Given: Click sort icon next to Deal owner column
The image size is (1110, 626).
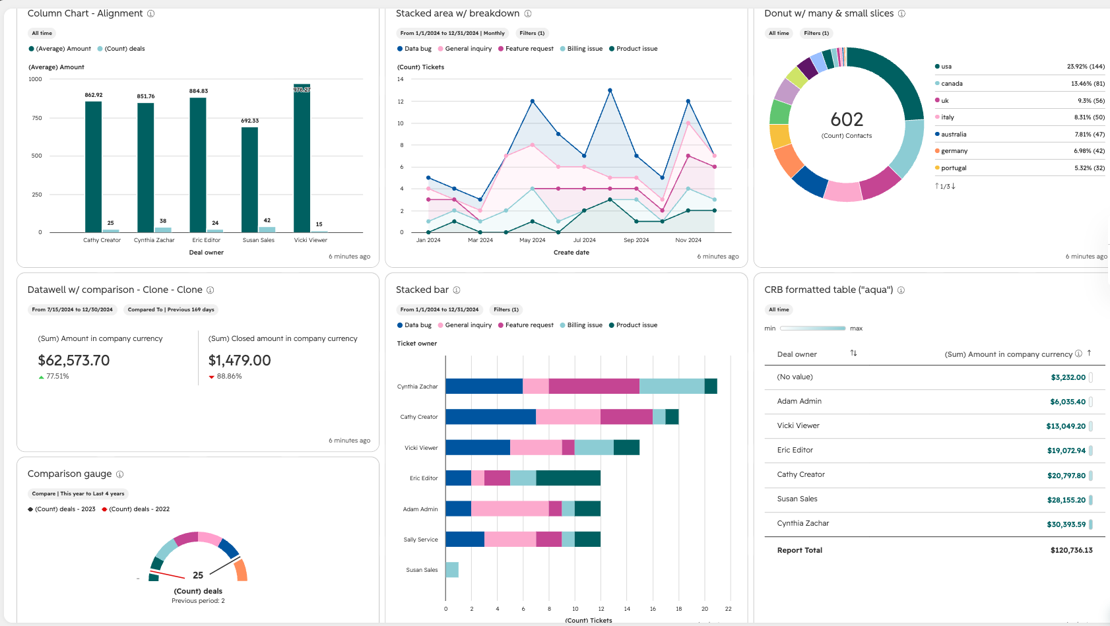Looking at the screenshot, I should click(x=853, y=354).
